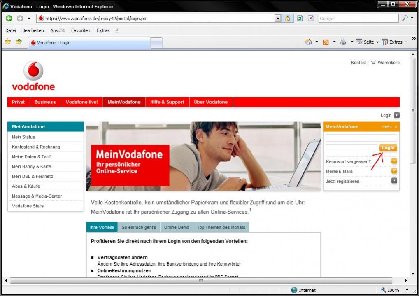Click the Home toolbar icon
Viewport: 419px width, 296px height.
pos(309,42)
